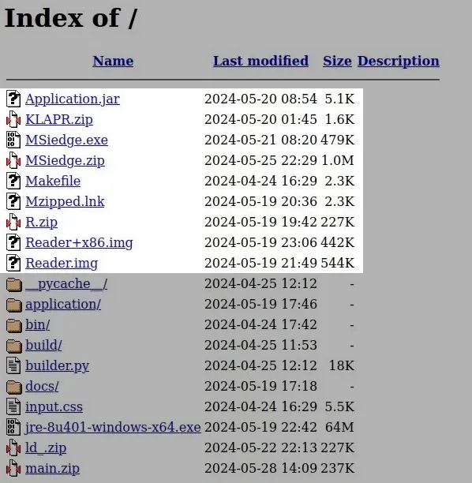Image resolution: width=472 pixels, height=483 pixels.
Task: Click the unknown-file icon beside Reader+x86.img
Action: 13,242
